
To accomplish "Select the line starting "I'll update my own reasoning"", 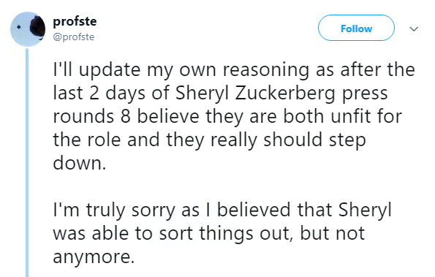I will pyautogui.click(x=234, y=69).
